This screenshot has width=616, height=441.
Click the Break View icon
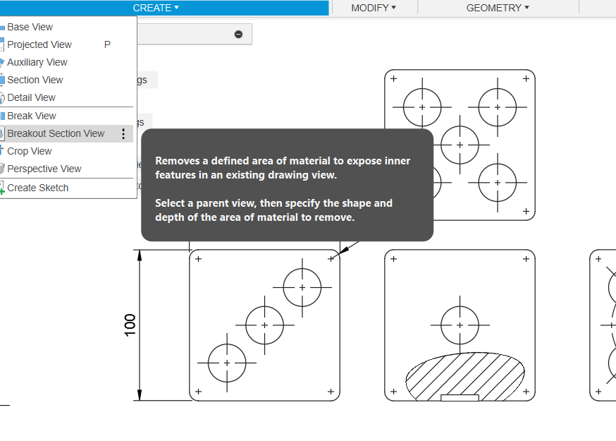click(3, 116)
